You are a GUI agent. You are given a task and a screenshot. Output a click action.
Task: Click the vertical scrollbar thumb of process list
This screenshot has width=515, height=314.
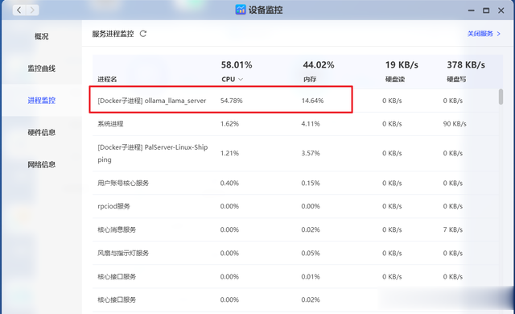501,97
